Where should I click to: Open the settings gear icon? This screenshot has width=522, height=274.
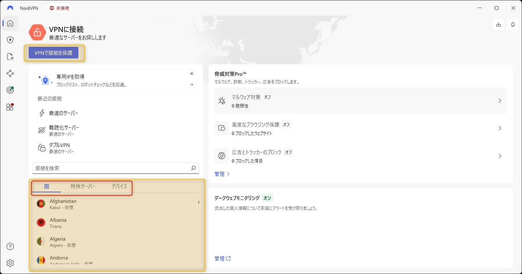pos(10,263)
